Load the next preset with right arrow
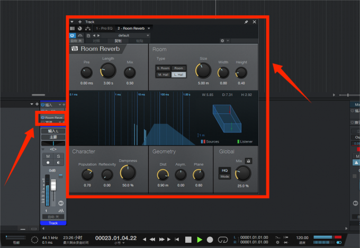 point(98,35)
